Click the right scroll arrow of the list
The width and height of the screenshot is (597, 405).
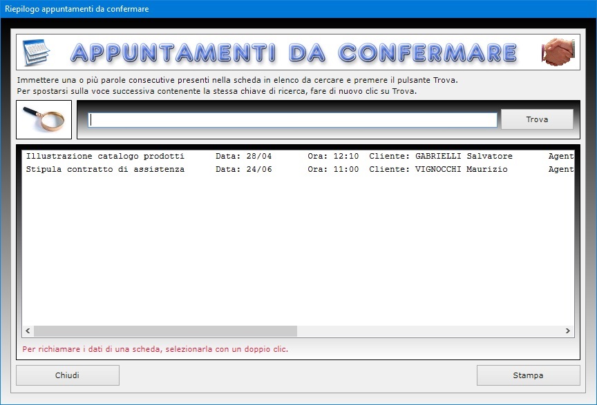(568, 331)
